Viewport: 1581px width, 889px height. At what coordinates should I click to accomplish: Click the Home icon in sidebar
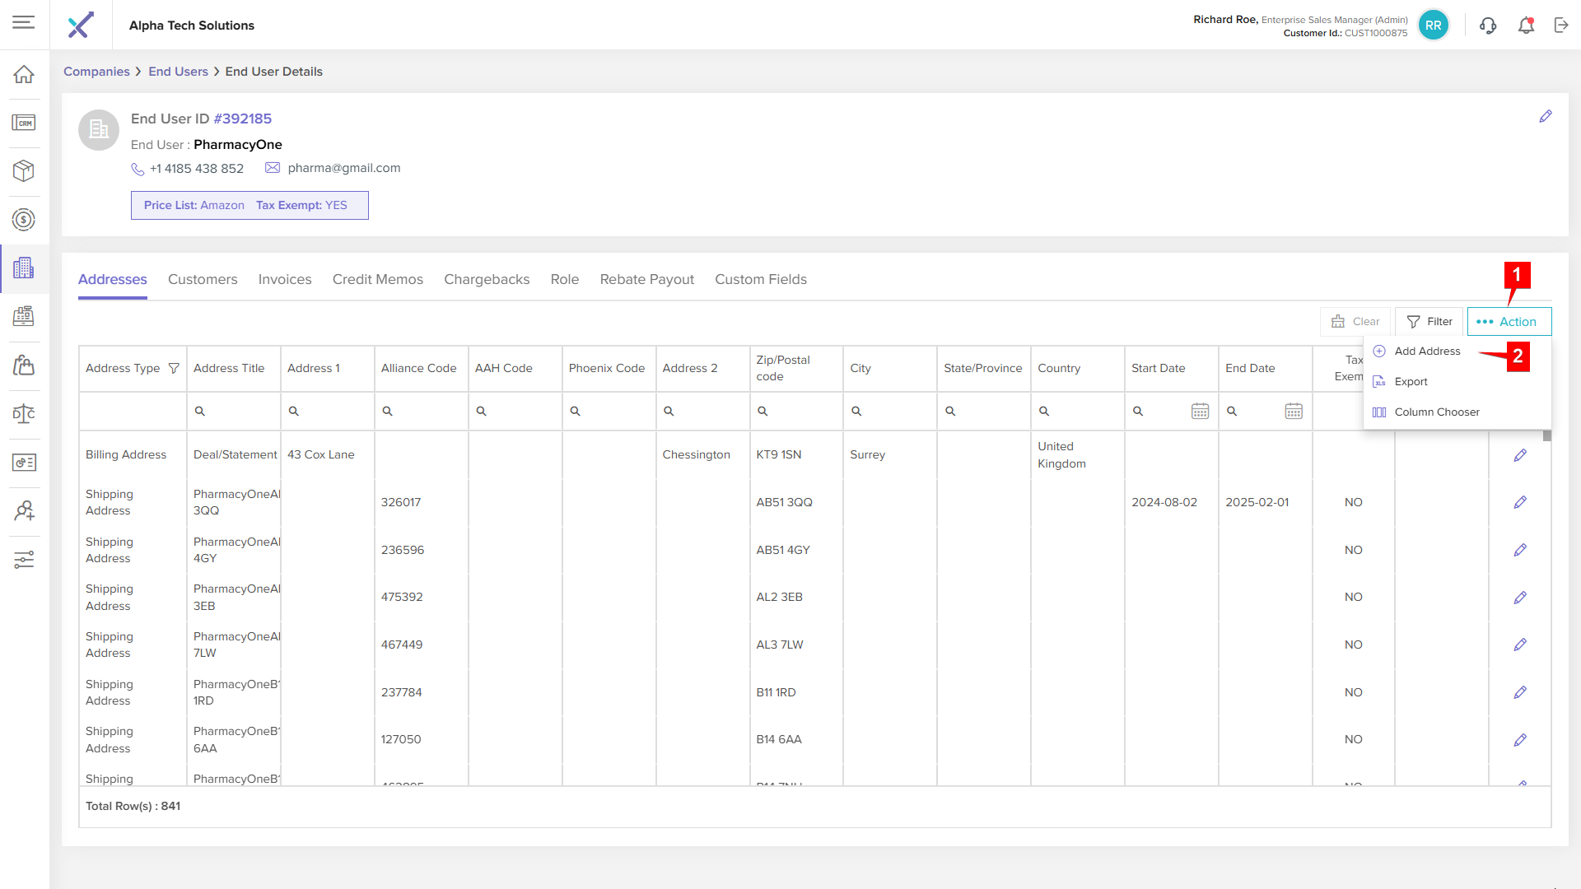(24, 75)
